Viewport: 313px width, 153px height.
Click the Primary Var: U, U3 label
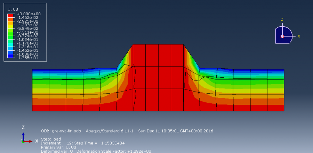(x=58, y=147)
